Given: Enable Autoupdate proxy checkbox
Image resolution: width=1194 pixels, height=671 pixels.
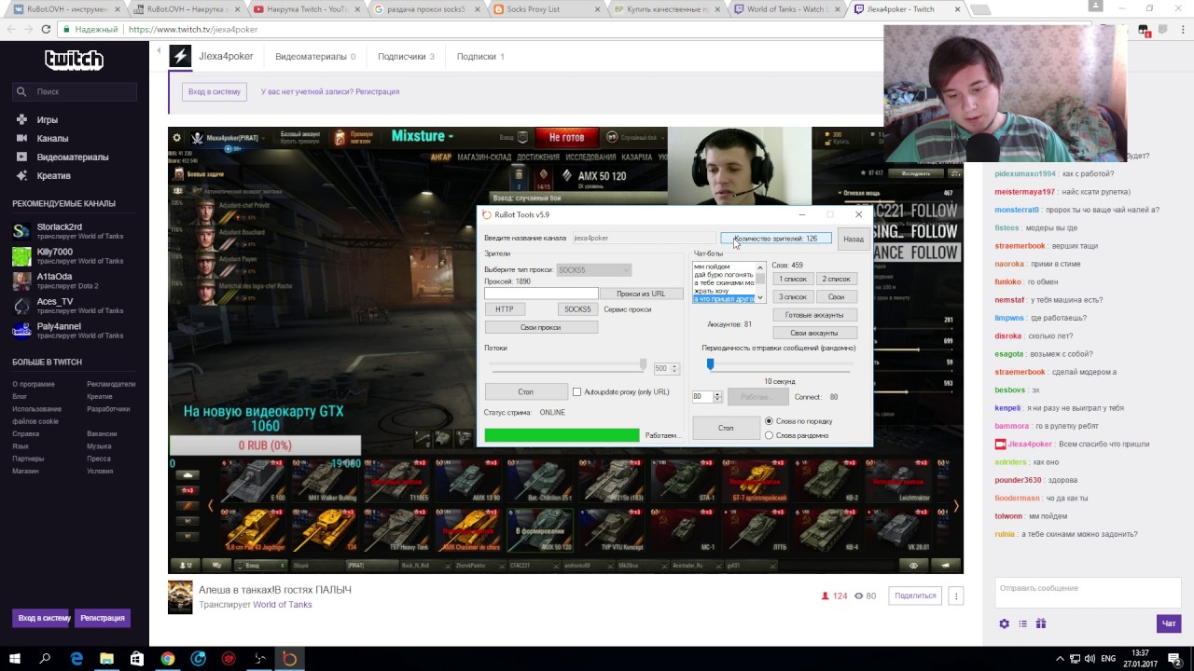Looking at the screenshot, I should [576, 391].
